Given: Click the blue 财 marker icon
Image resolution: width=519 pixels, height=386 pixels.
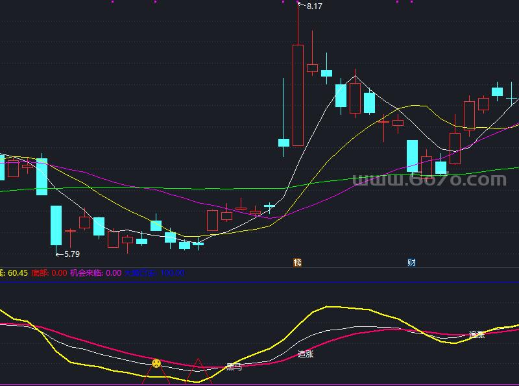Looking at the screenshot, I should point(411,263).
